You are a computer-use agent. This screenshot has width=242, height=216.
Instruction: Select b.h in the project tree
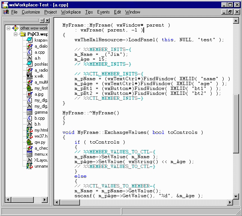(x=38, y=124)
